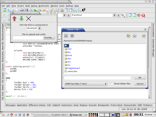Click the pencil wizard icon beside Functions combo

[x=122, y=15]
